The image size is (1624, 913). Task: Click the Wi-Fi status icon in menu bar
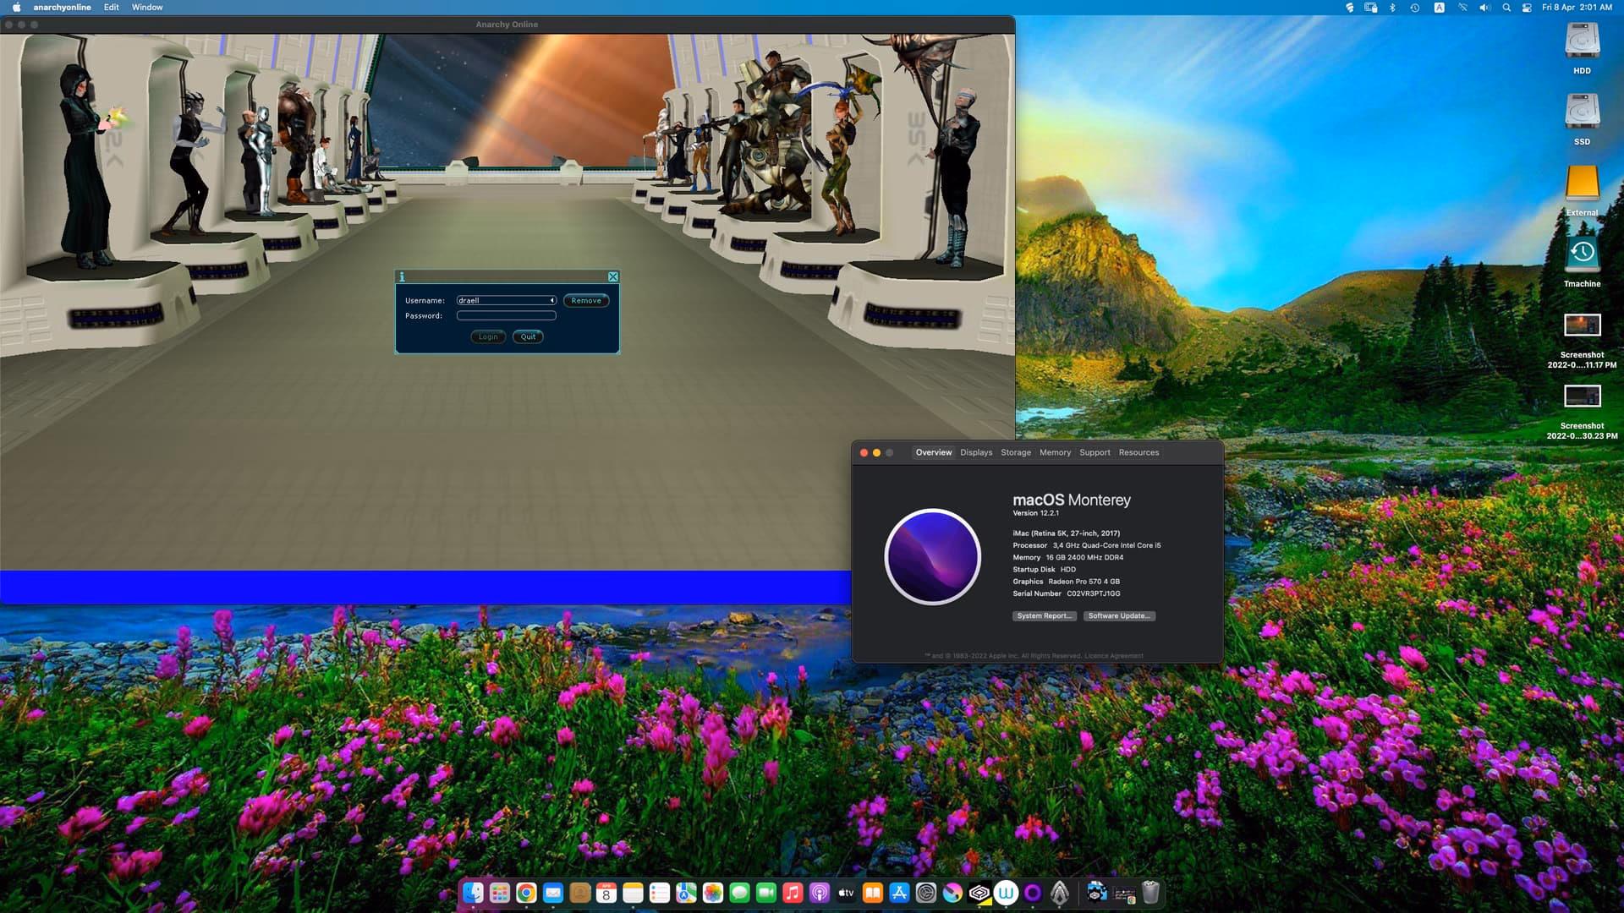(x=1462, y=8)
